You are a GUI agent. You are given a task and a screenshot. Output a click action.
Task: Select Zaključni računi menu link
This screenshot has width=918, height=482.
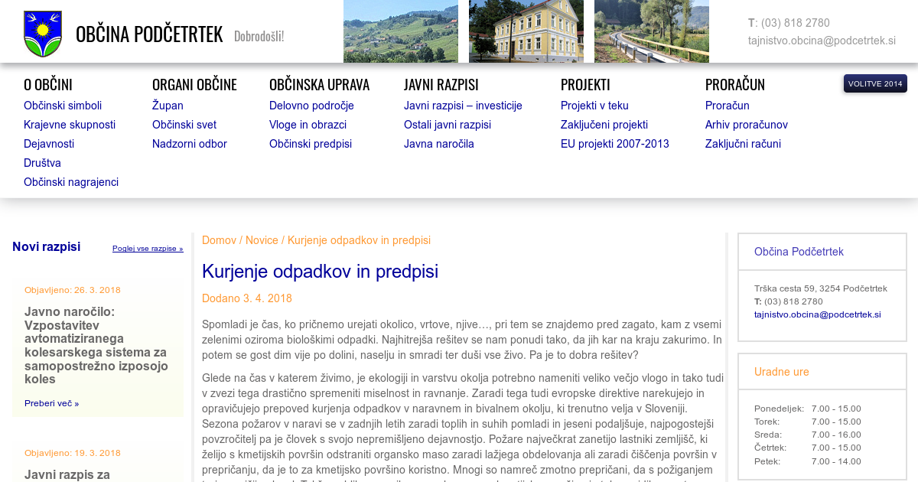pos(743,144)
